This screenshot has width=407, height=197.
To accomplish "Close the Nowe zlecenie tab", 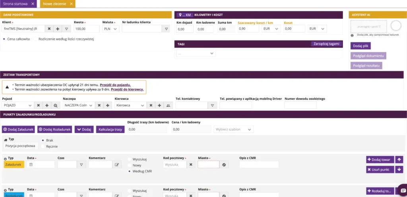I will point(71,4).
